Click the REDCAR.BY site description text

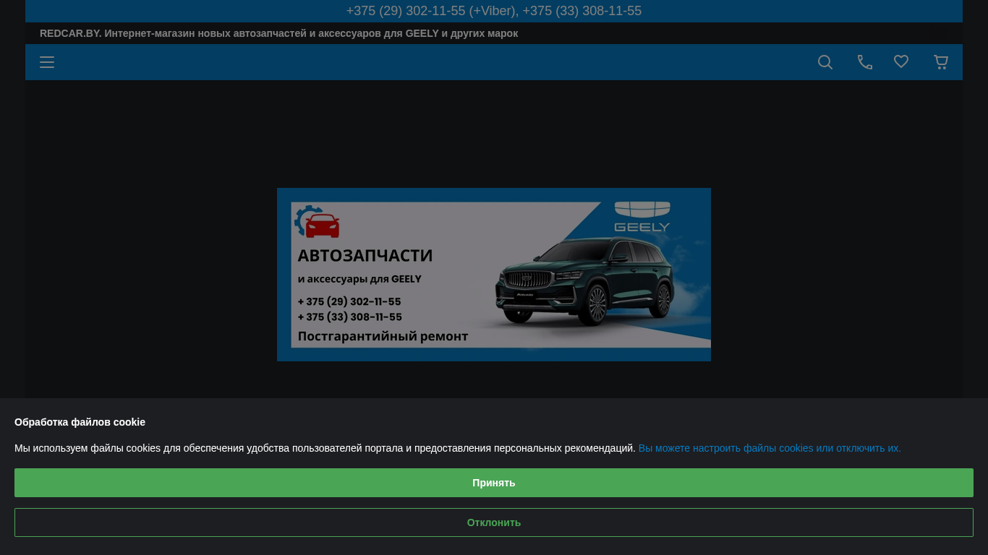278,33
